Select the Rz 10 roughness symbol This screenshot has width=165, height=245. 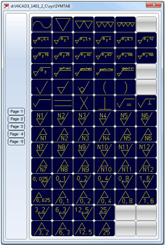coord(146,40)
